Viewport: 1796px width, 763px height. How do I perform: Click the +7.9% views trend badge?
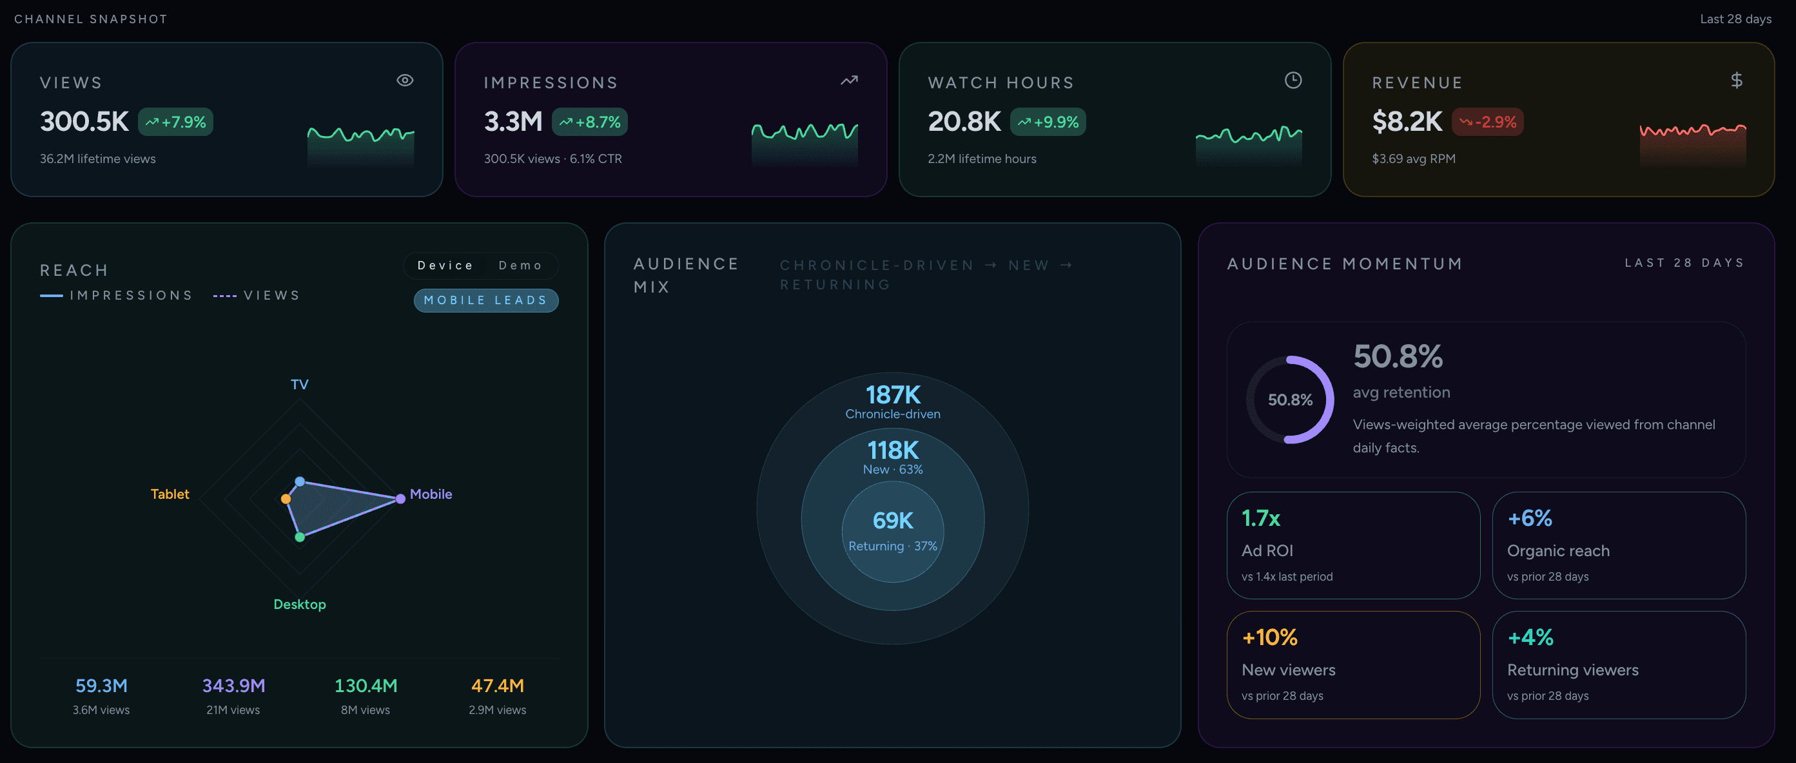[176, 122]
